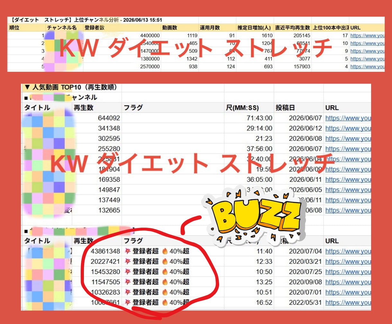Viewport: 392px width, 324px height.
Task: Select the duration cell 13:25
Action: (264, 282)
